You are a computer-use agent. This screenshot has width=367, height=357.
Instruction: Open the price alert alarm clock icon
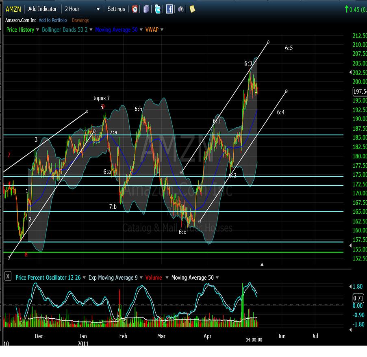click(135, 9)
